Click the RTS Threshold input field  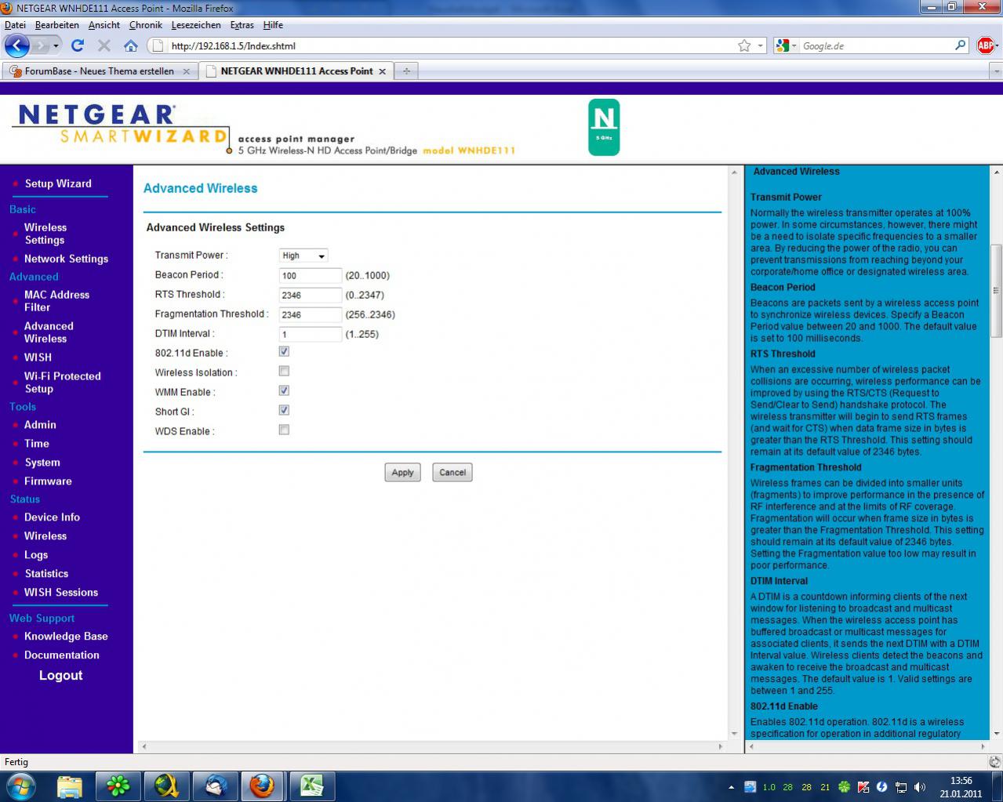[x=311, y=295]
